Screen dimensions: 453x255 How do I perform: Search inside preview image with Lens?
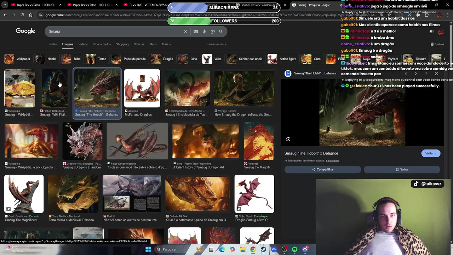(288, 139)
